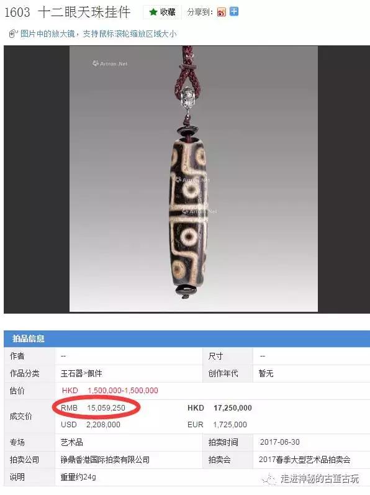This screenshot has width=370, height=495.
Task: Click the circled RMB 15,059,250 price
Action: 93,408
